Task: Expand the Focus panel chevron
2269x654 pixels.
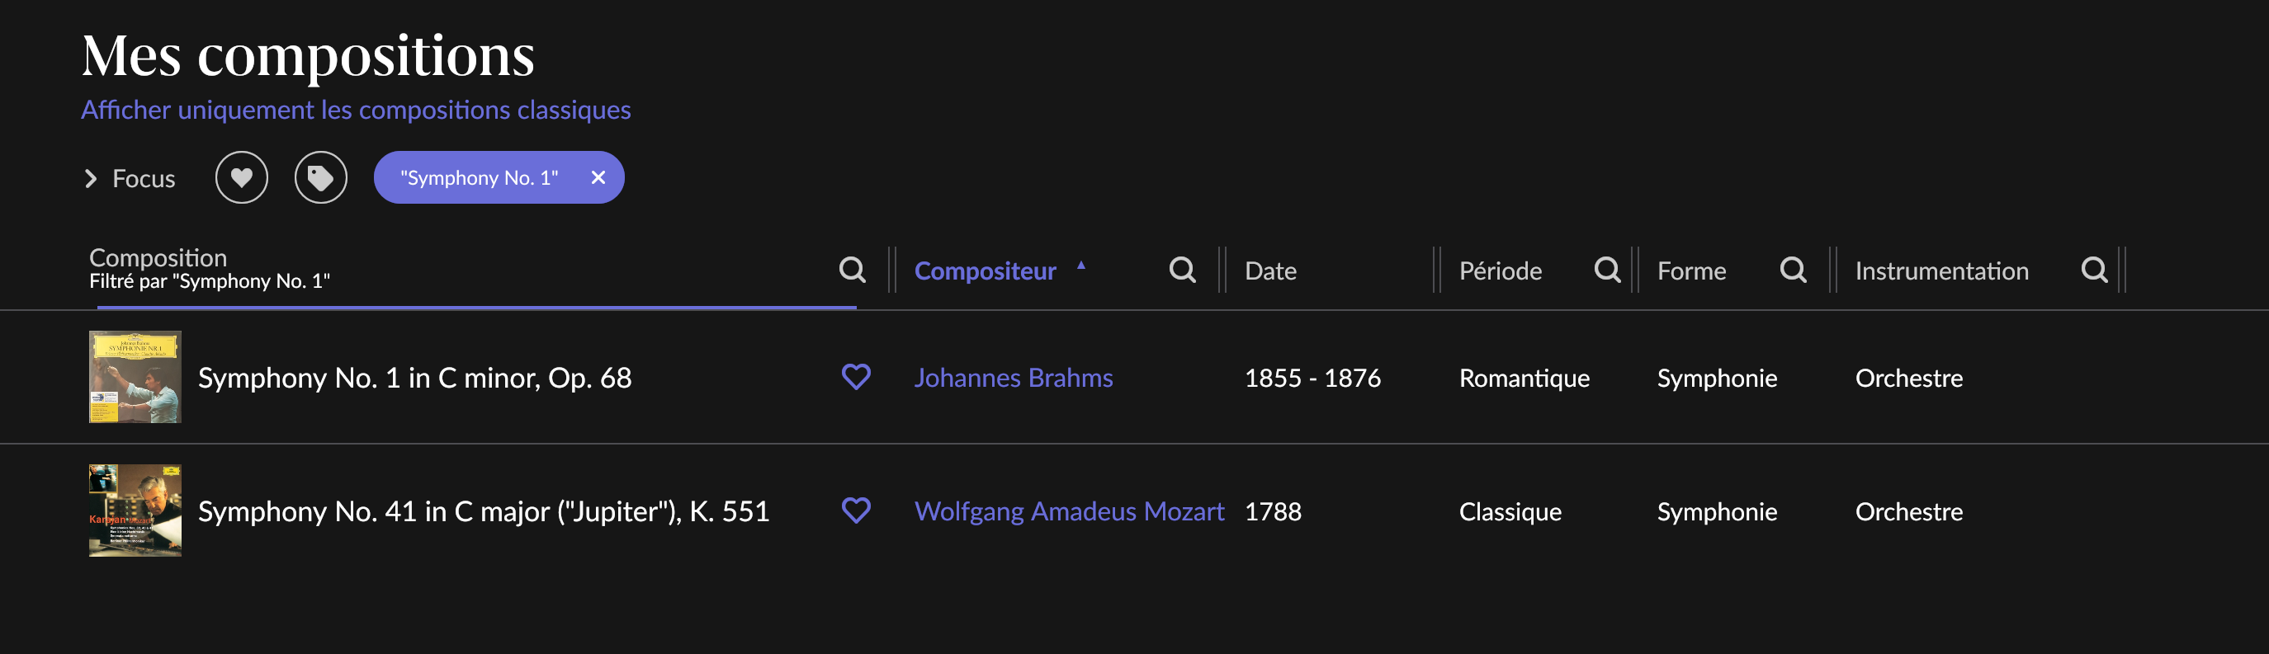Action: 91,179
